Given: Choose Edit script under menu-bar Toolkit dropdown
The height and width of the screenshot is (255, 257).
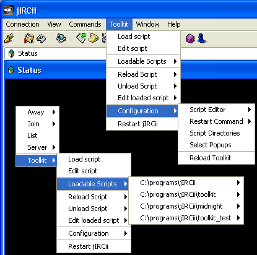Looking at the screenshot, I should pyautogui.click(x=143, y=48).
